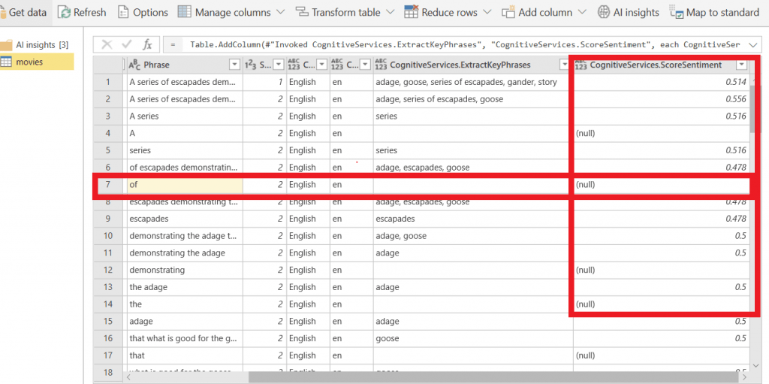The image size is (769, 384).
Task: Open the Options dialog
Action: point(143,12)
